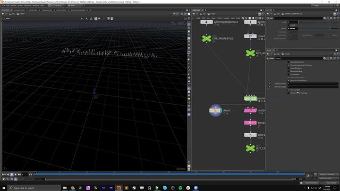Select the agentclipproperties1 node
This screenshot has width=340, height=191.
(x=207, y=22)
